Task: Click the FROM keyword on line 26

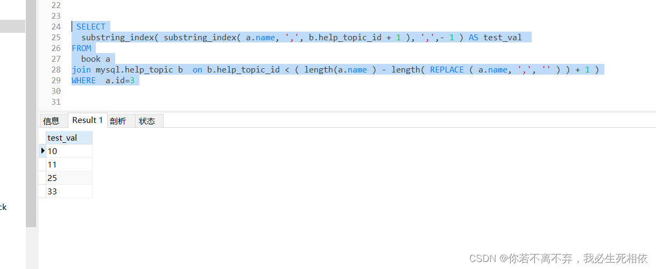Action: (82, 48)
